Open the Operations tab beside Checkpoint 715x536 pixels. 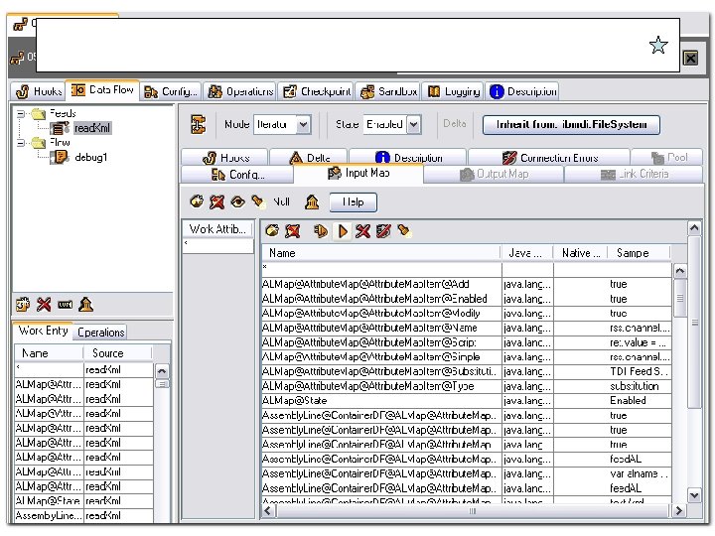coord(240,91)
